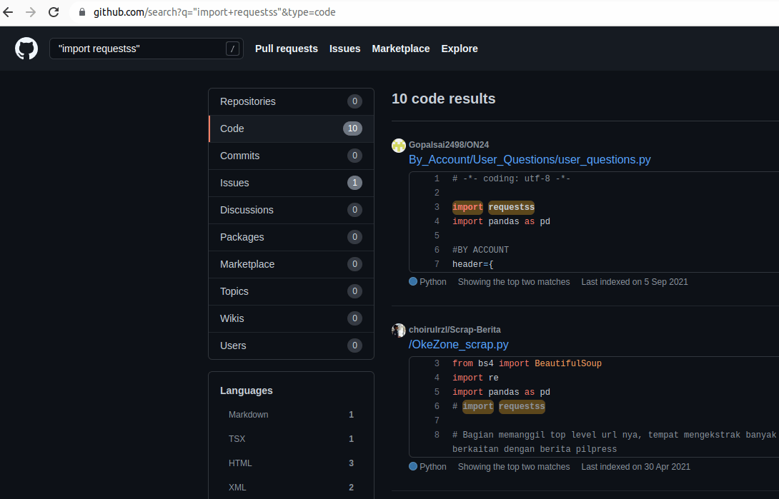Open the OkeZone_scrap.py file link
Image resolution: width=779 pixels, height=499 pixels.
(x=458, y=344)
